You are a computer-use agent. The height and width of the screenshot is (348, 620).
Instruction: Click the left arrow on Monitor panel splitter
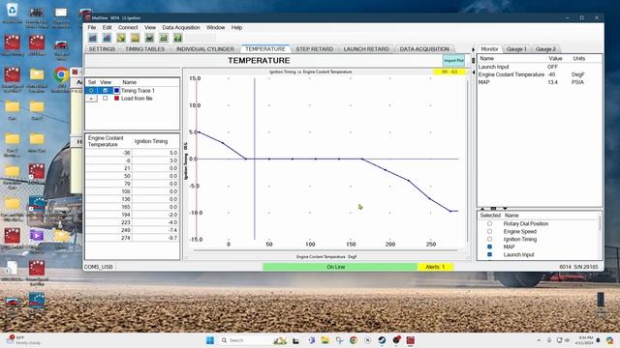click(x=474, y=72)
